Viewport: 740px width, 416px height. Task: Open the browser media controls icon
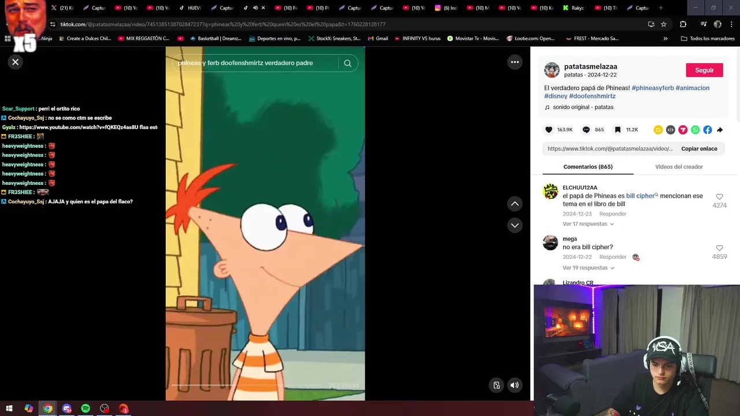pyautogui.click(x=703, y=24)
